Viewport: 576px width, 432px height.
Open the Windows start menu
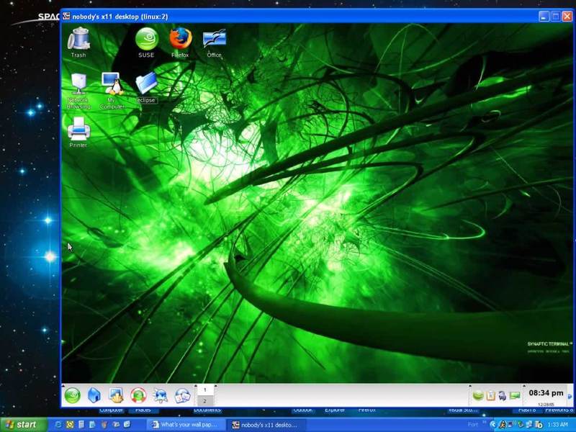(23, 425)
